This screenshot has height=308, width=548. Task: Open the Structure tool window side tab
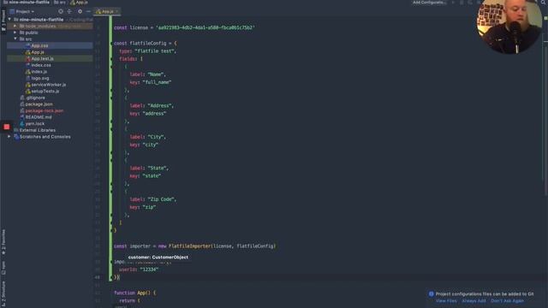pyautogui.click(x=3, y=294)
